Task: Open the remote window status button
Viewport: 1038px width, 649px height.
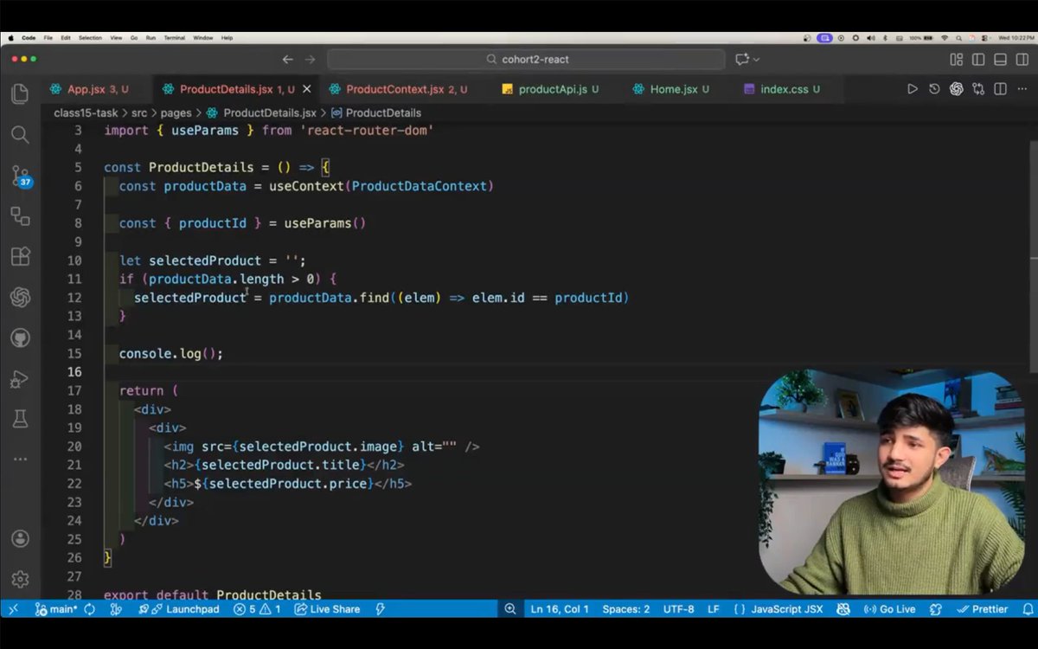Action: pyautogui.click(x=12, y=609)
